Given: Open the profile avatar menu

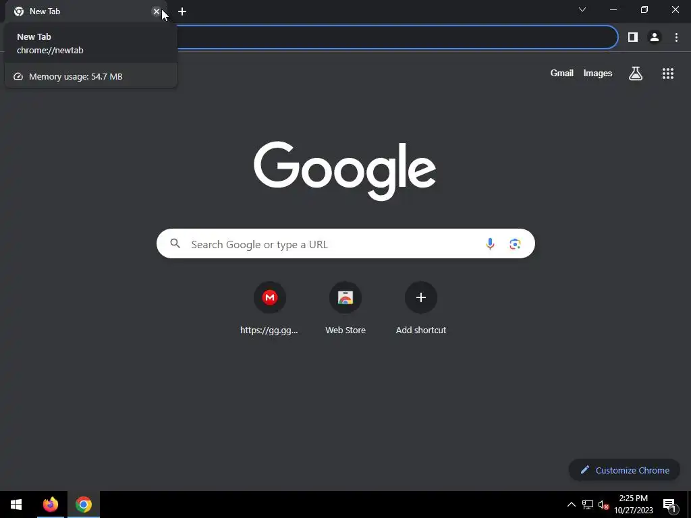Looking at the screenshot, I should click(x=655, y=38).
